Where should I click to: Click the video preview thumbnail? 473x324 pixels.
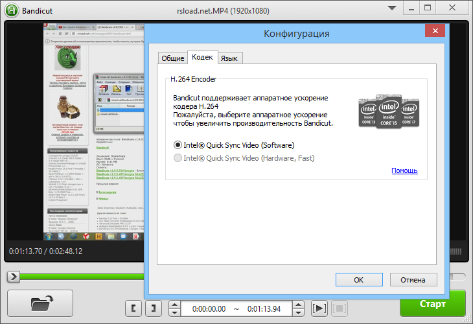93,132
